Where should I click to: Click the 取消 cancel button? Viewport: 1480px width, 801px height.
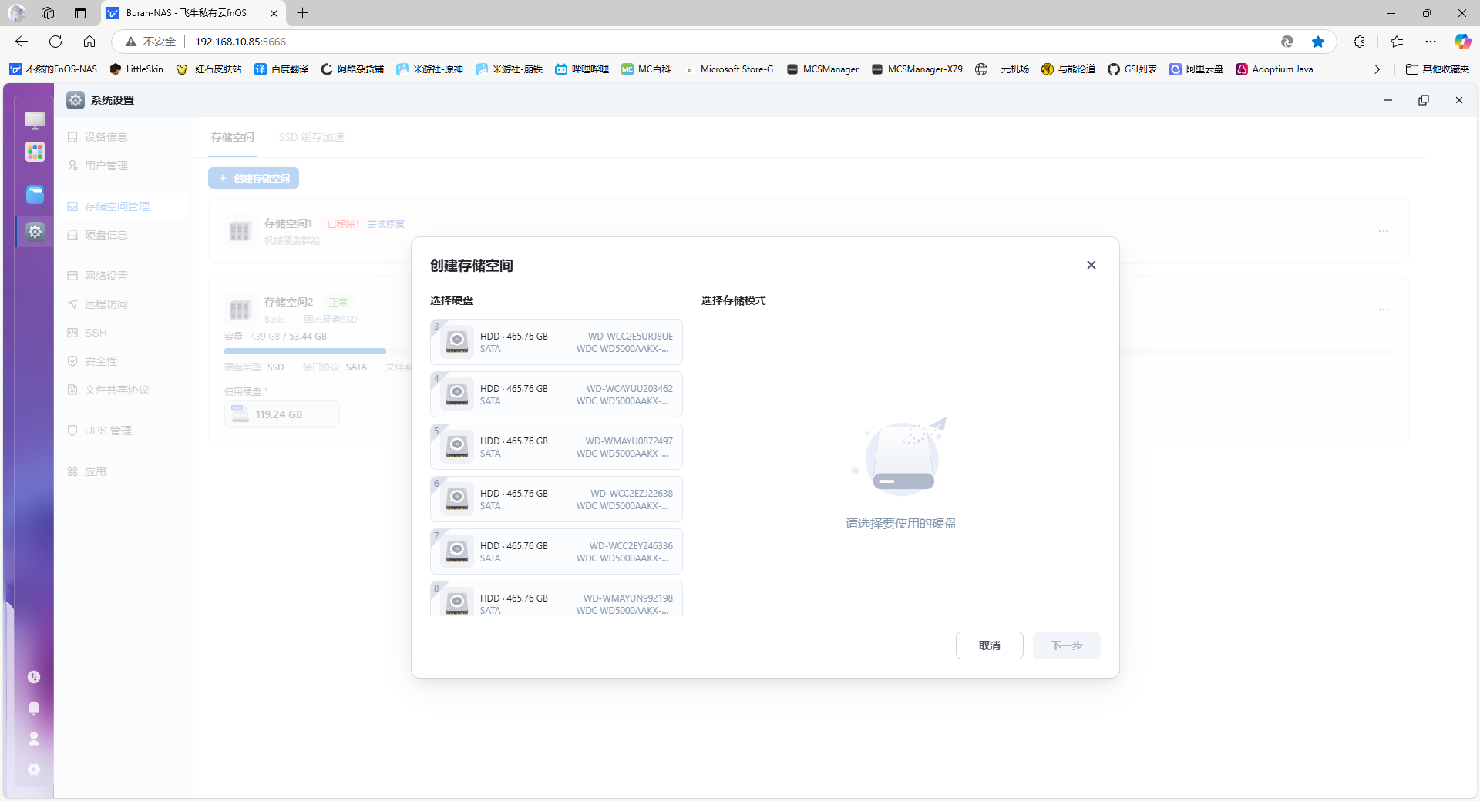989,645
